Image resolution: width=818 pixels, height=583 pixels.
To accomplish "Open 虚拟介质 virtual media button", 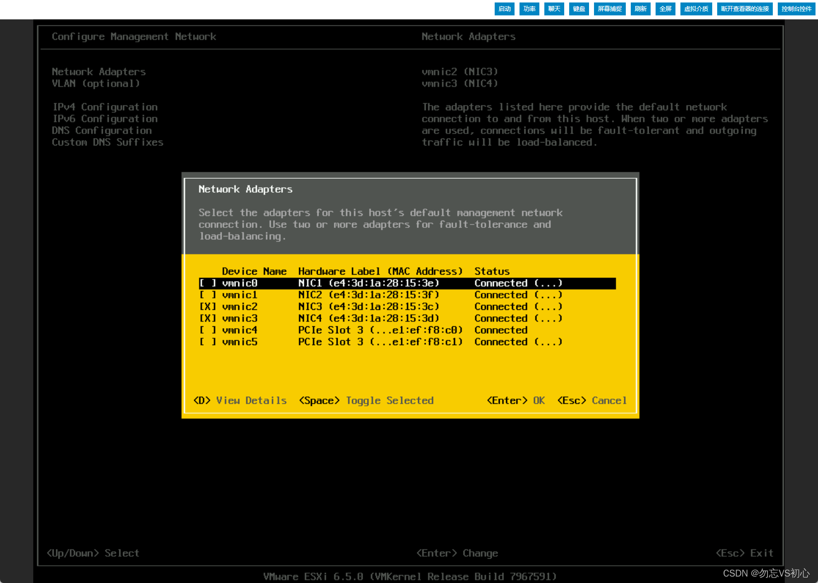I will [x=696, y=9].
